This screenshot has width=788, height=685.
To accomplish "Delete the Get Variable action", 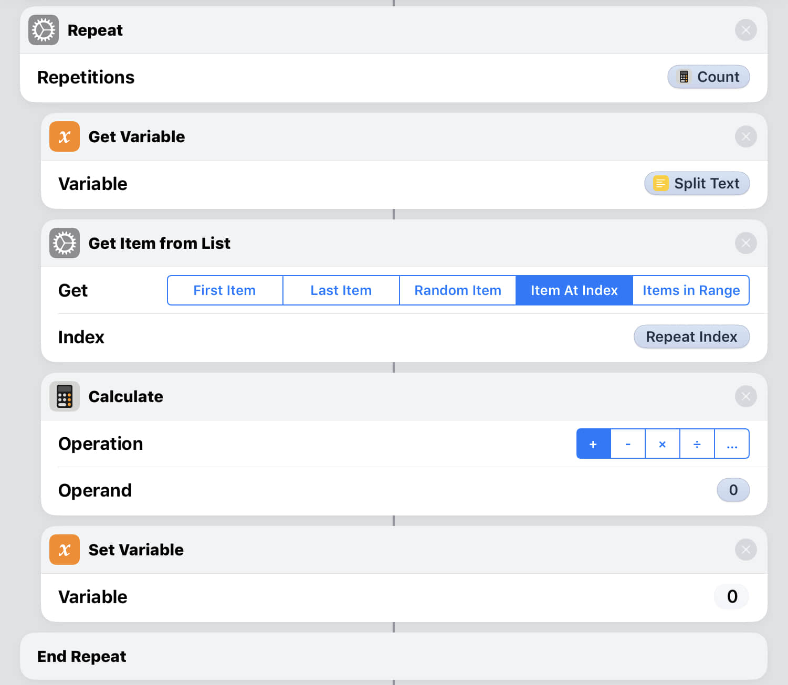I will pos(745,136).
